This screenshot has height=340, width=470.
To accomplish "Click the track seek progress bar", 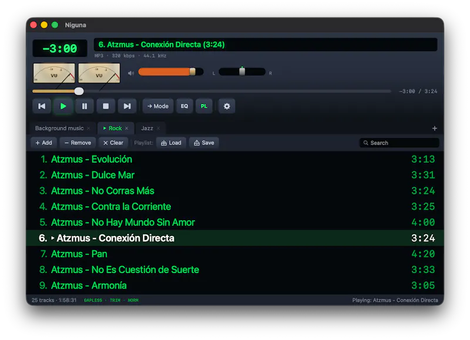I will tap(211, 91).
